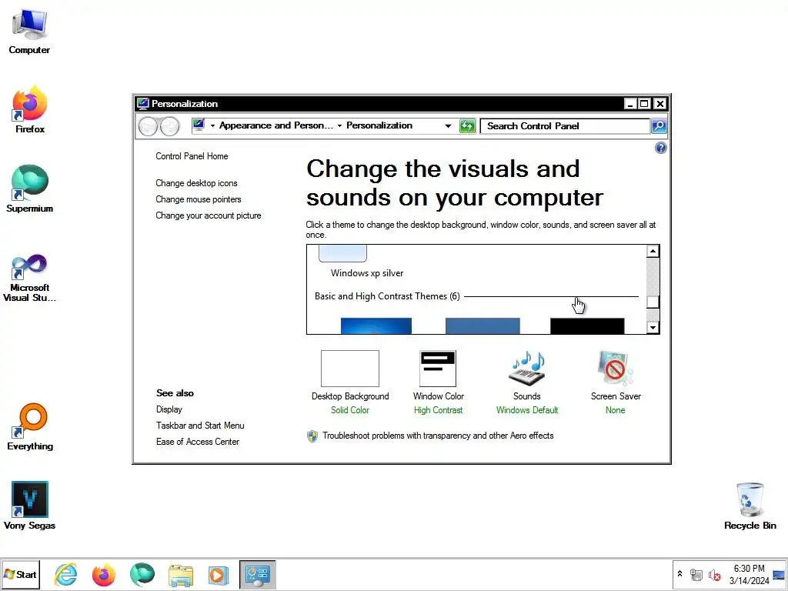Open the Display link under See also

pos(169,409)
